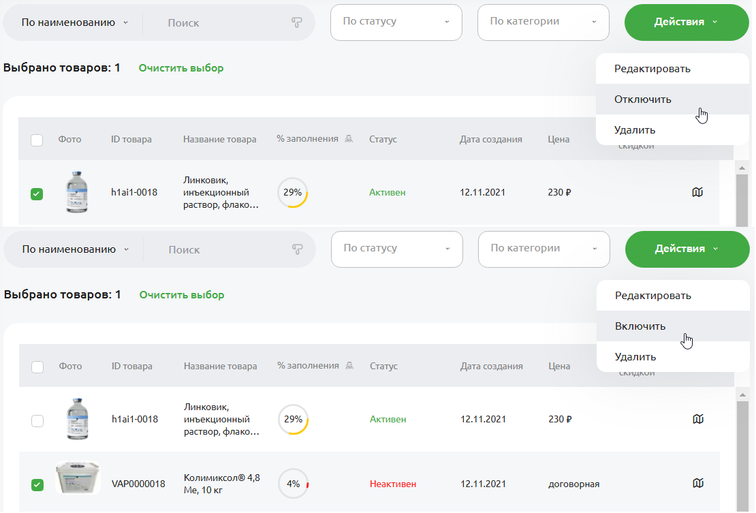Viewport: 756px width, 513px height.
Task: Pick Удалить listed below Отключить
Action: click(672, 129)
